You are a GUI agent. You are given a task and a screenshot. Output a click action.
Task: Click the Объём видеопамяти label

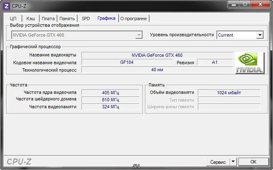pyautogui.click(x=172, y=92)
